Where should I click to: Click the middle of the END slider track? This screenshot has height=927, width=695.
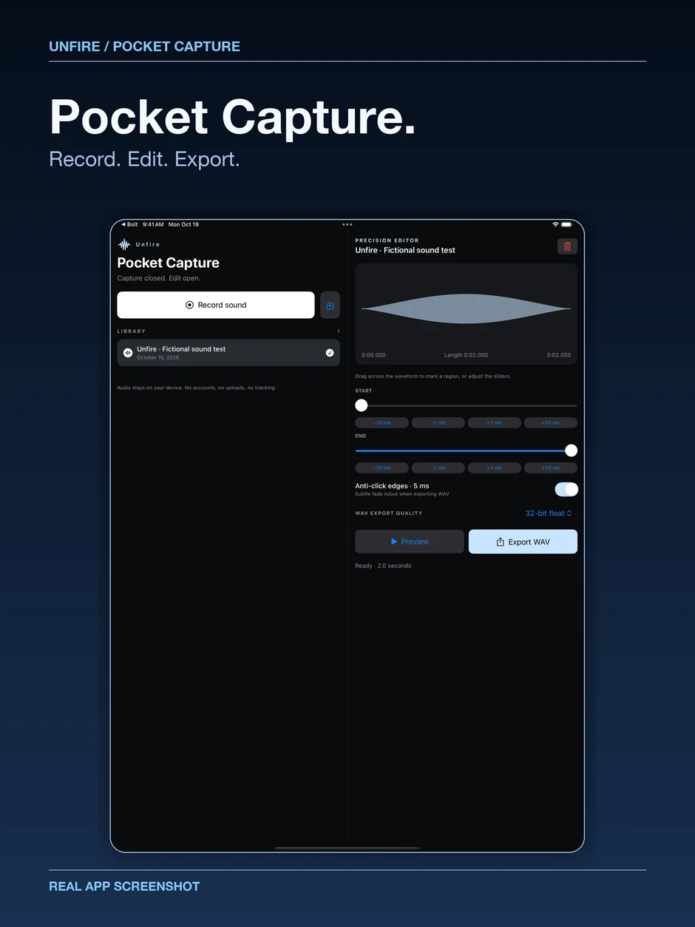coord(467,451)
